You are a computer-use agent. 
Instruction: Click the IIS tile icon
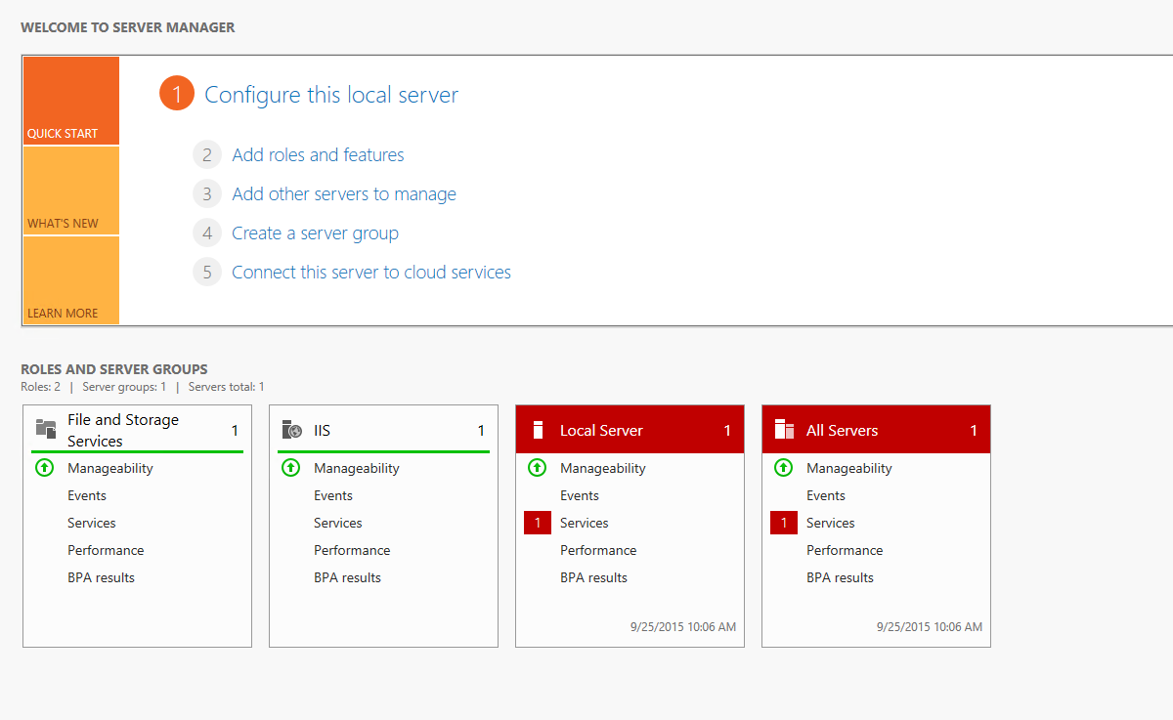pyautogui.click(x=291, y=430)
